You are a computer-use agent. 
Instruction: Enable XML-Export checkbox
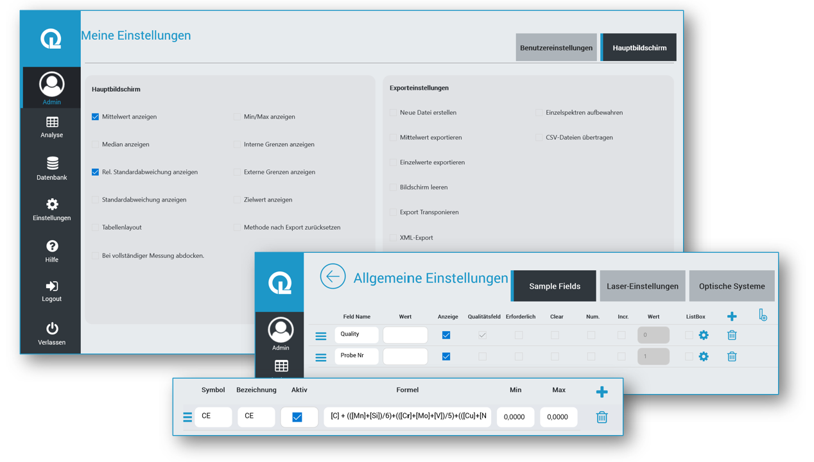pos(393,237)
